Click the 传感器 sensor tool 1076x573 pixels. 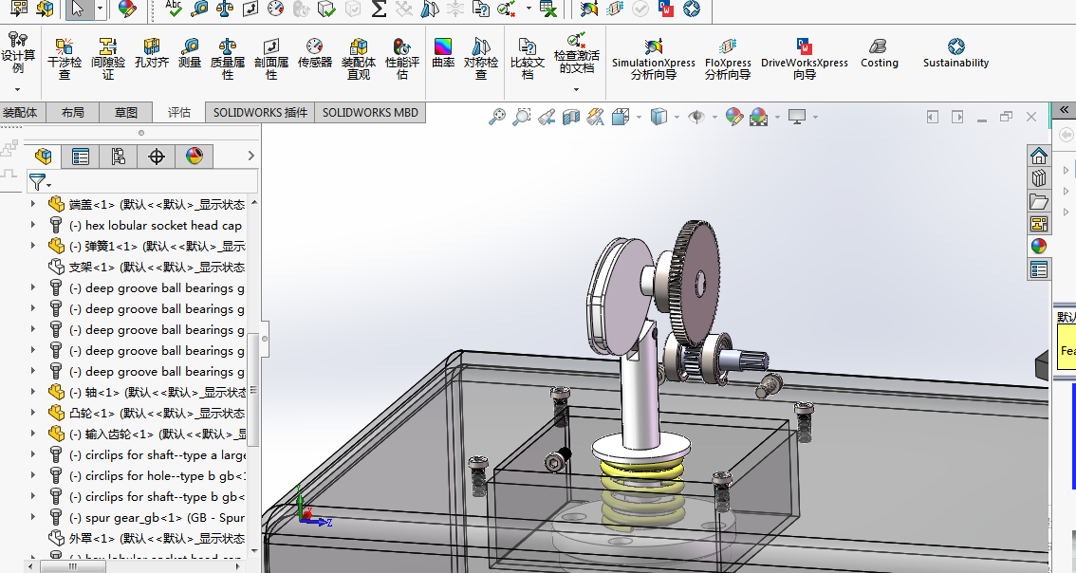point(314,53)
